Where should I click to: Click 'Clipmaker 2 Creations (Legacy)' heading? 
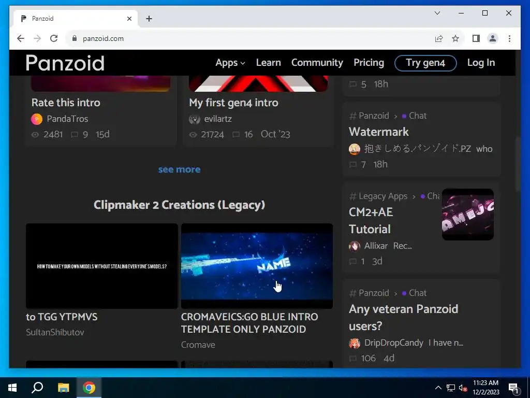179,205
